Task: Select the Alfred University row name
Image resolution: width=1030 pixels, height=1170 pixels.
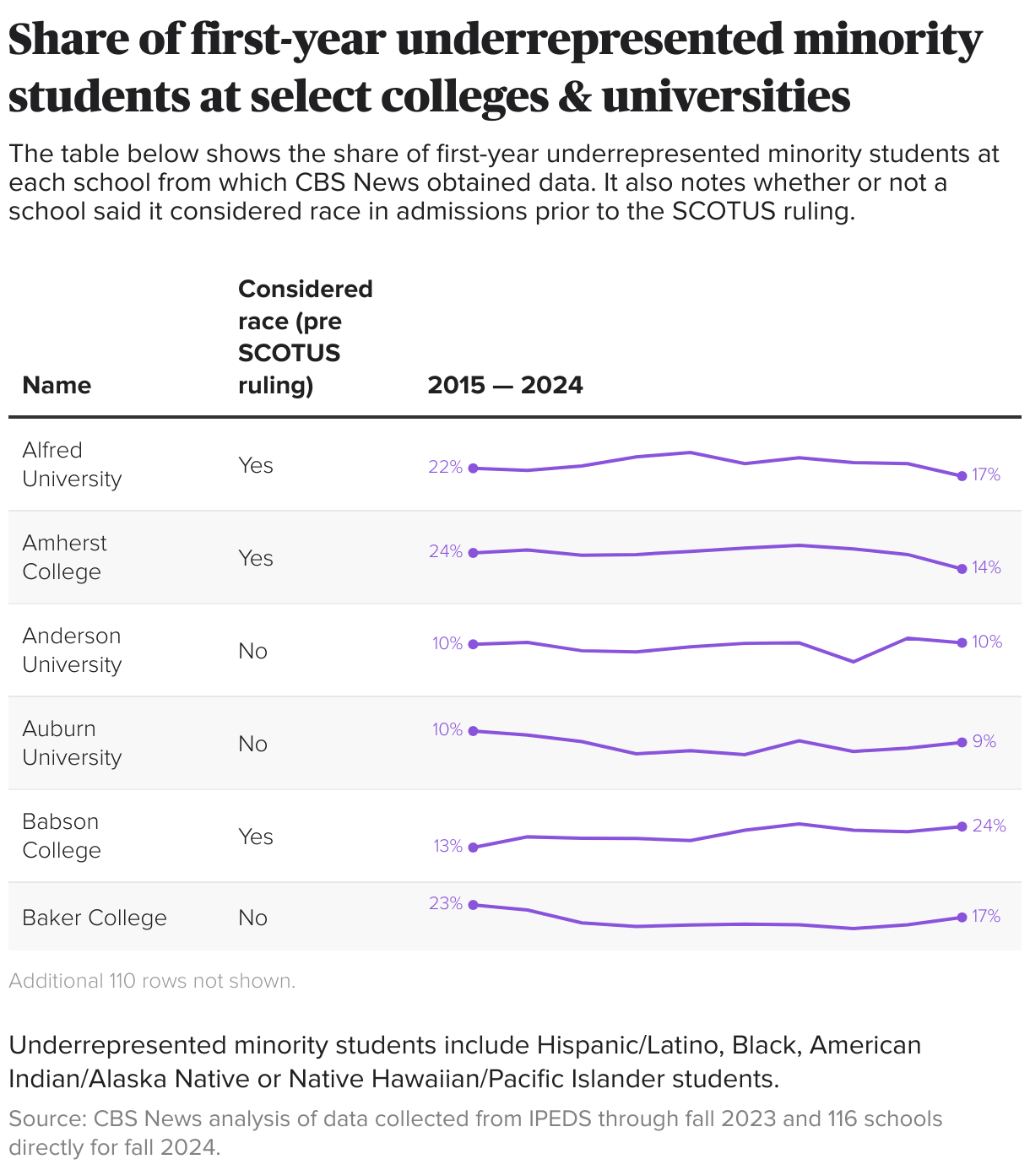Action: (x=72, y=464)
